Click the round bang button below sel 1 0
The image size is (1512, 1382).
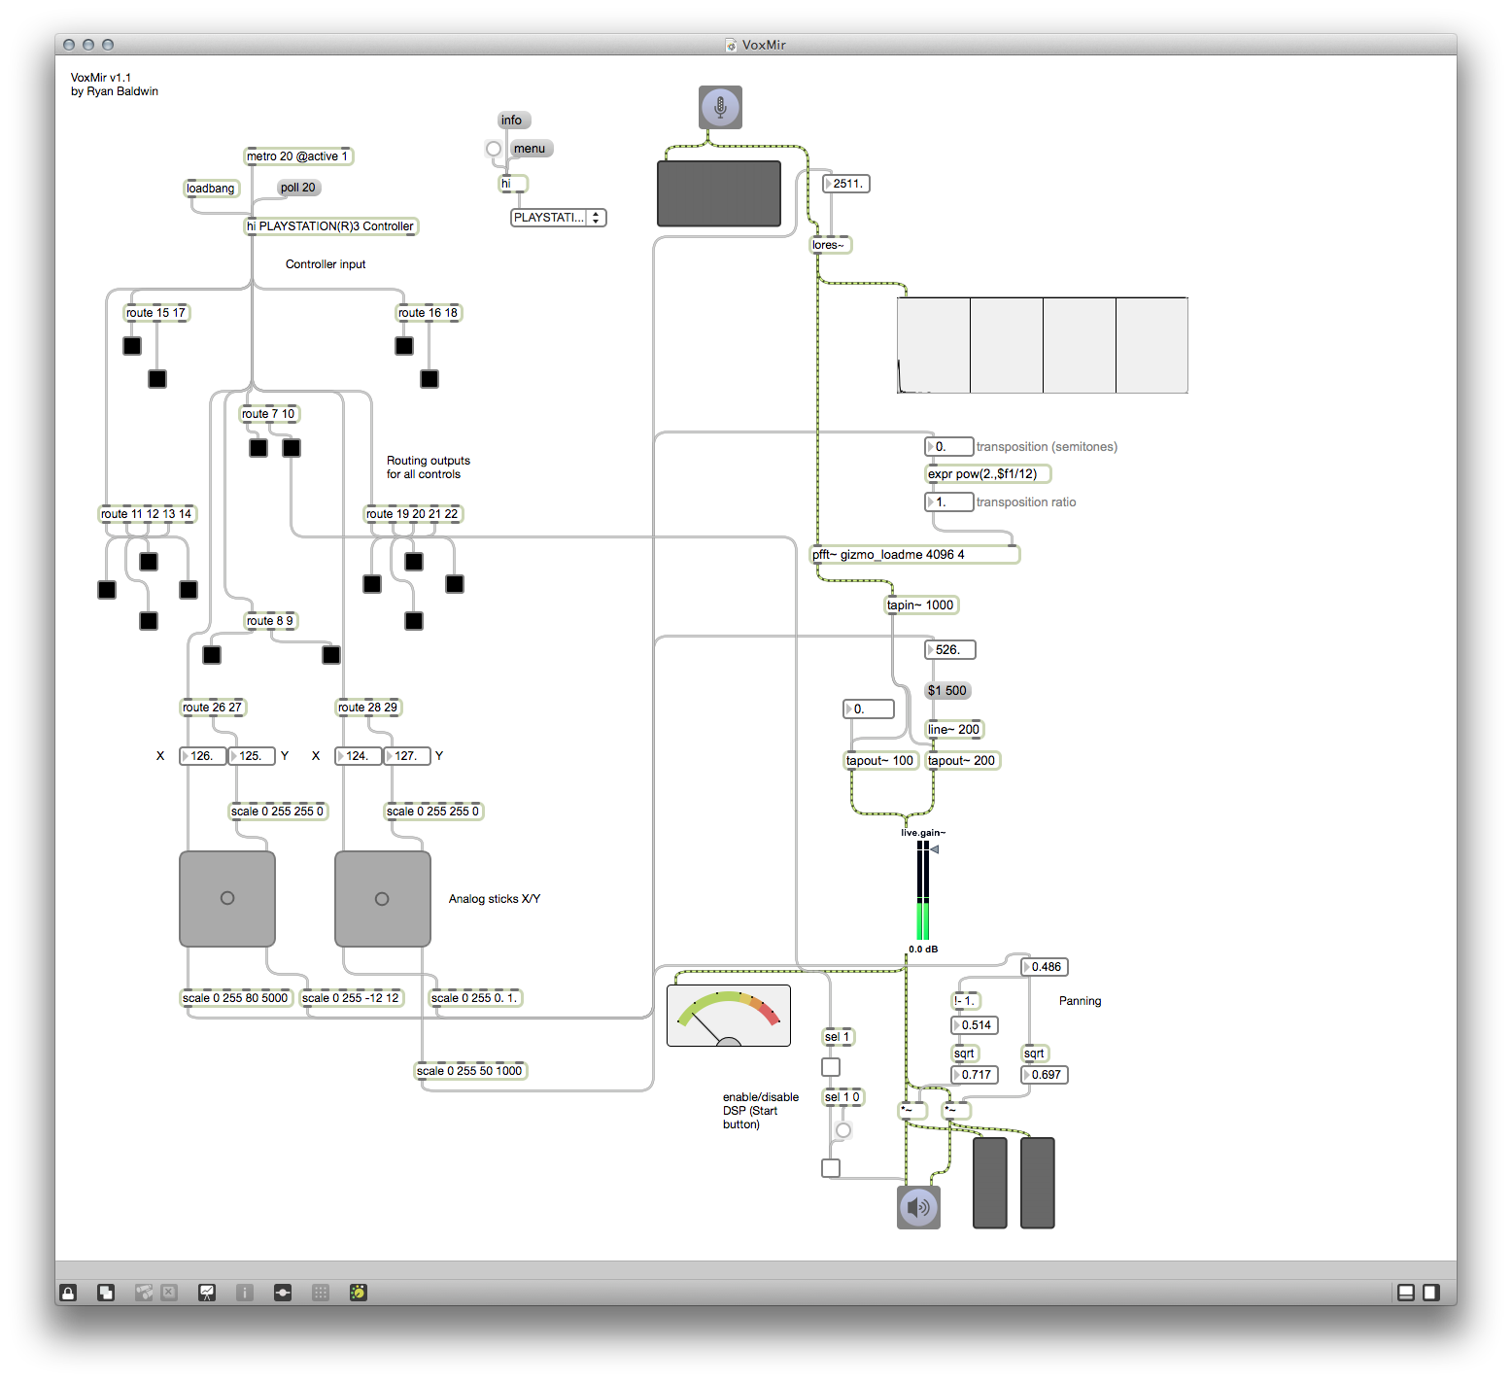click(x=842, y=1130)
